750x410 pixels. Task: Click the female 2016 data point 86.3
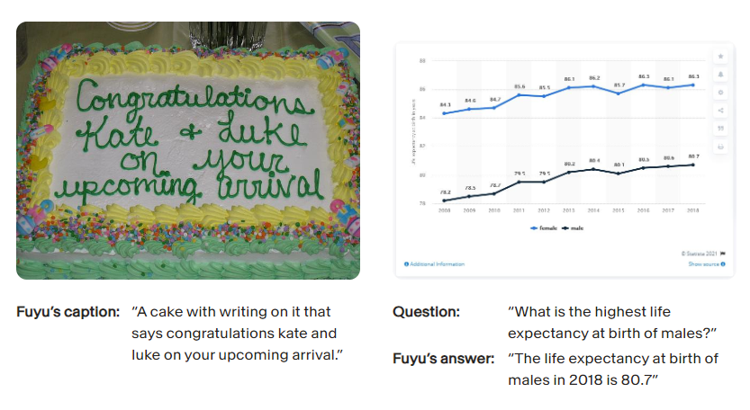pos(643,85)
